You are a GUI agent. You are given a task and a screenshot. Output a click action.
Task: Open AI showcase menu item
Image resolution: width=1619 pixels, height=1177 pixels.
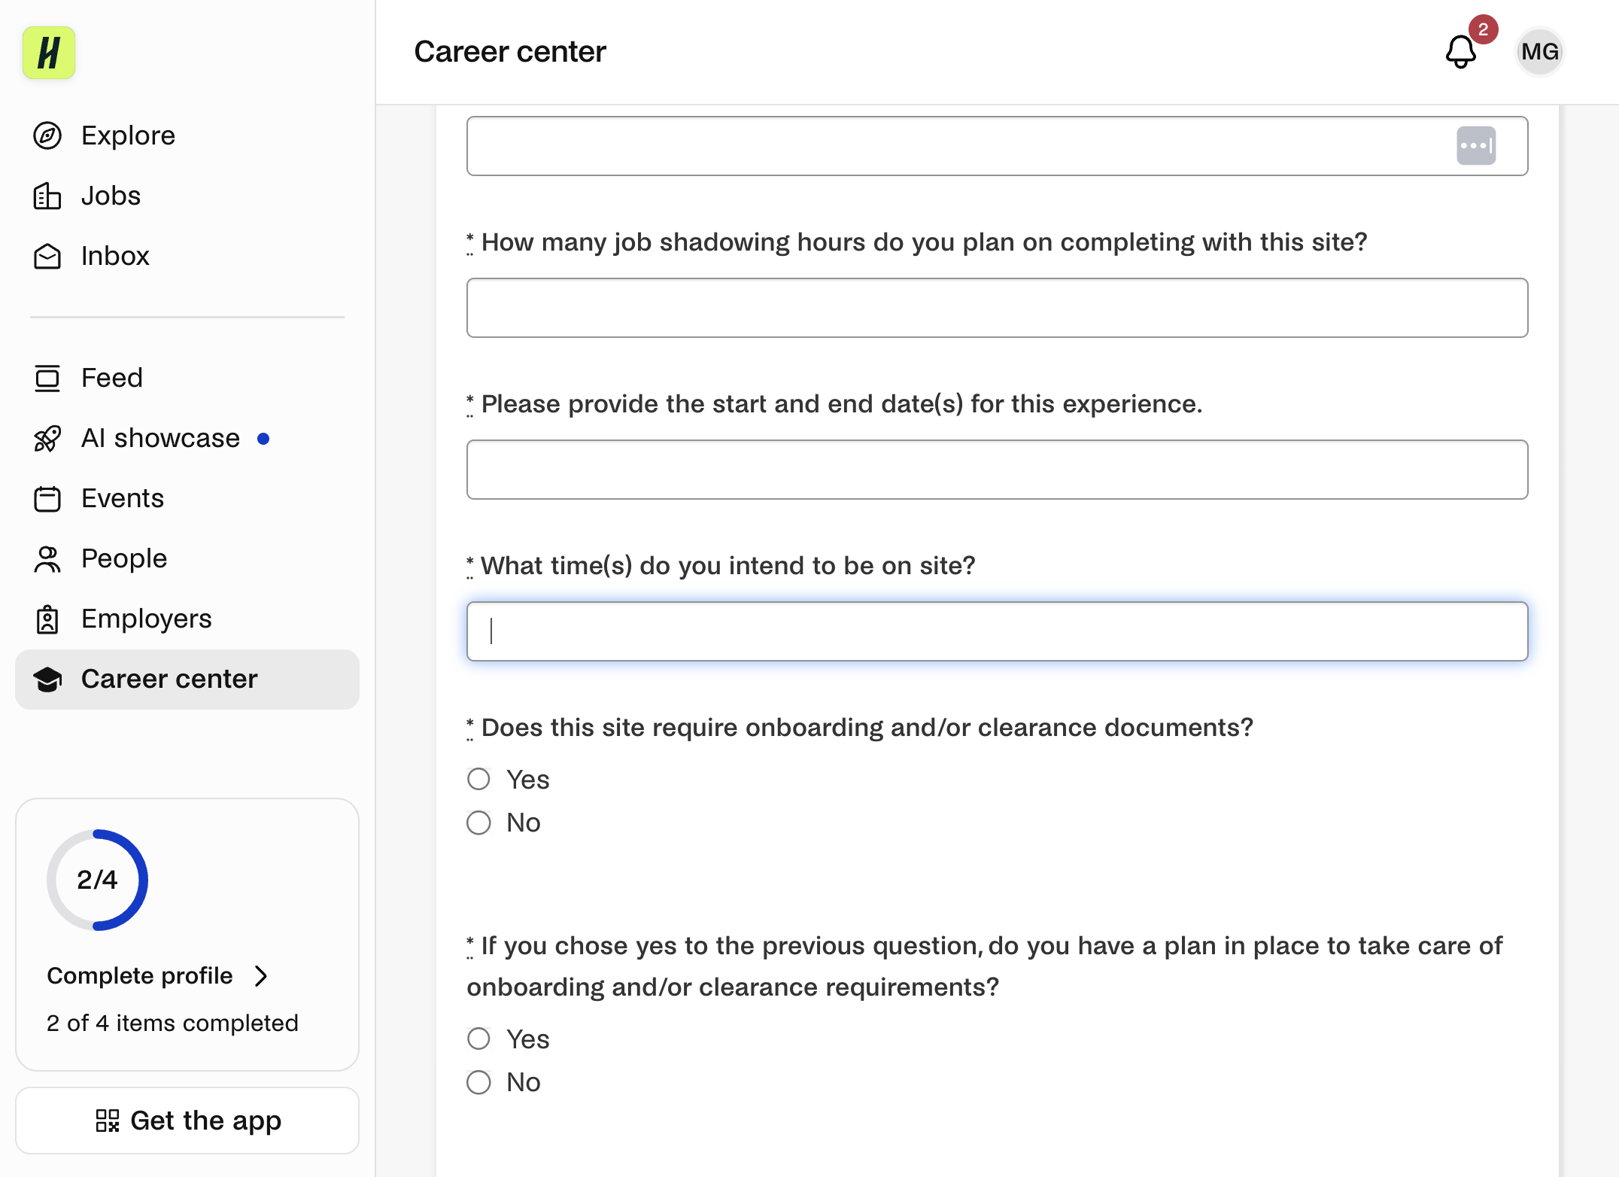coord(187,438)
